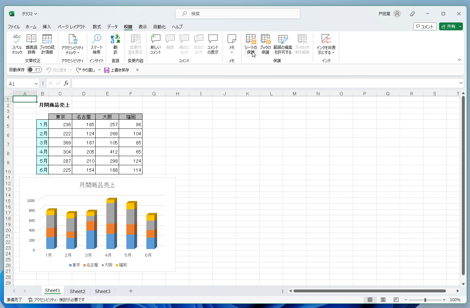Click the 福岡 legend entry
The height and width of the screenshot is (308, 470).
tap(121, 265)
